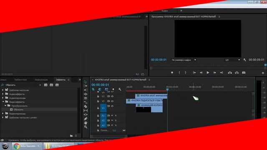The height and width of the screenshot is (150, 267).
Task: Filter effects by Accelerated Effects icon
Action: point(45,85)
